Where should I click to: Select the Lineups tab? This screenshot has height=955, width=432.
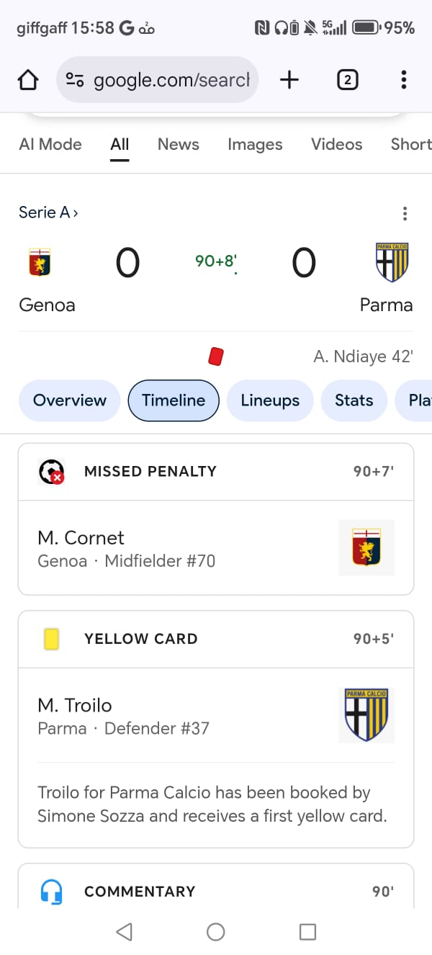tap(270, 400)
